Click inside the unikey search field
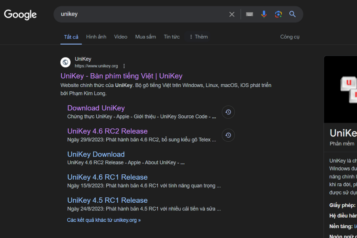The image size is (357, 238). click(141, 14)
